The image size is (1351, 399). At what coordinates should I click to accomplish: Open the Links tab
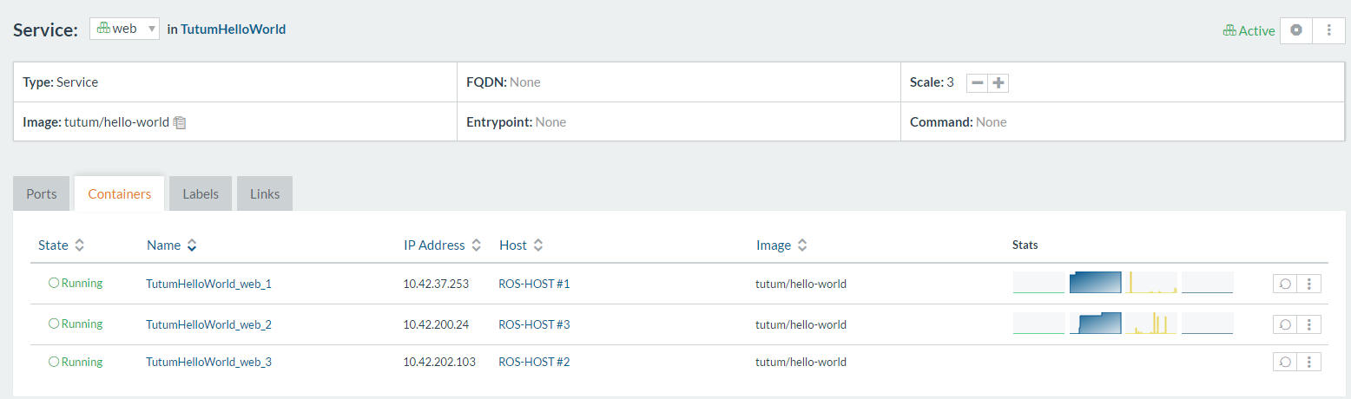click(265, 193)
